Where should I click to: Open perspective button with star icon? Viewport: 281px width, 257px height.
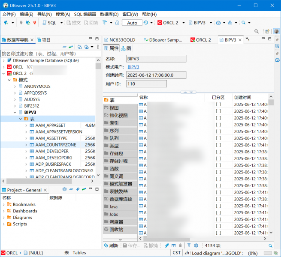coord(267,32)
